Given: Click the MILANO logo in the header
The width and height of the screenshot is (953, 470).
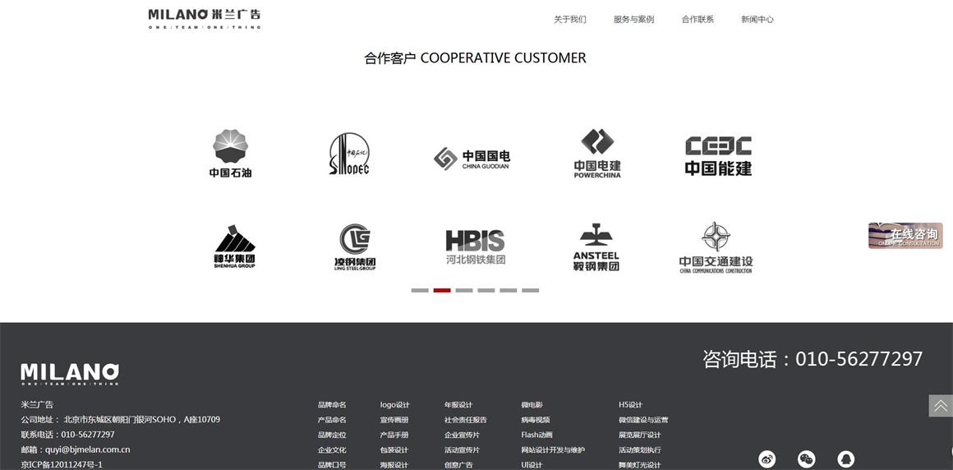Looking at the screenshot, I should click(205, 18).
